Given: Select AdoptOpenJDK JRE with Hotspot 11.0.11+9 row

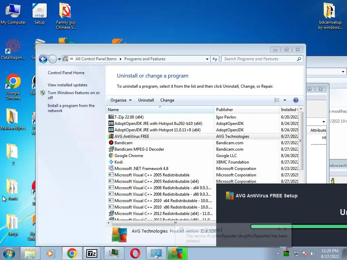Looking at the screenshot, I should click(x=202, y=130).
